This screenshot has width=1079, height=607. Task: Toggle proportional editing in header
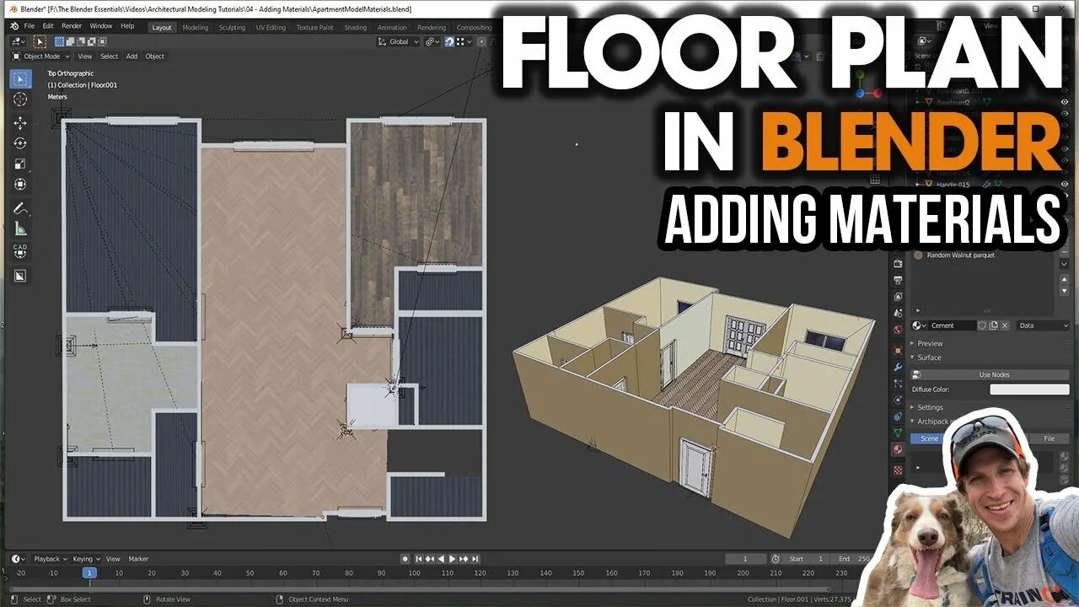[x=480, y=41]
